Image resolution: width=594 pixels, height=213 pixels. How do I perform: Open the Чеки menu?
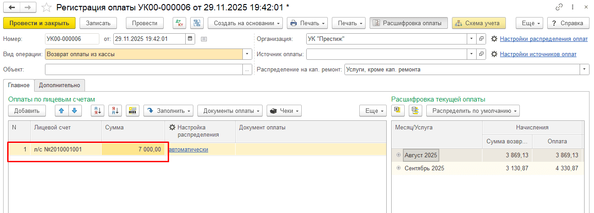point(284,111)
